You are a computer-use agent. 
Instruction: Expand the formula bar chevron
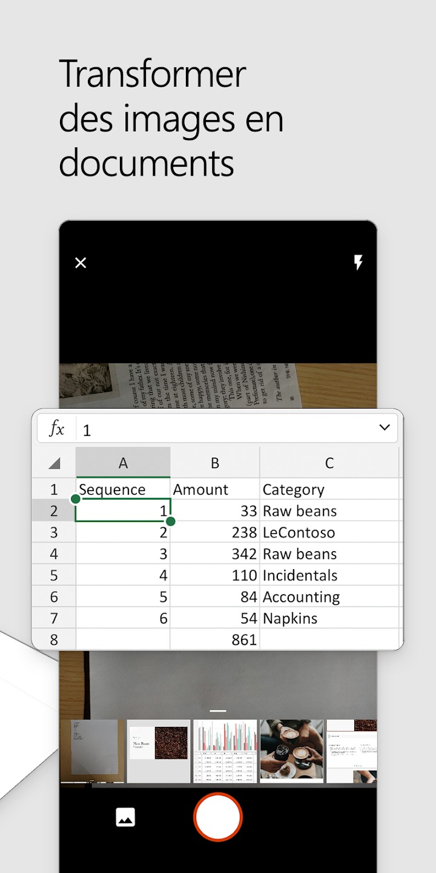point(384,427)
